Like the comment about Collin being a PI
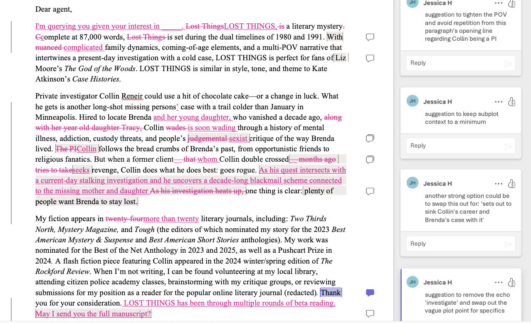The image size is (531, 323). pos(512,3)
